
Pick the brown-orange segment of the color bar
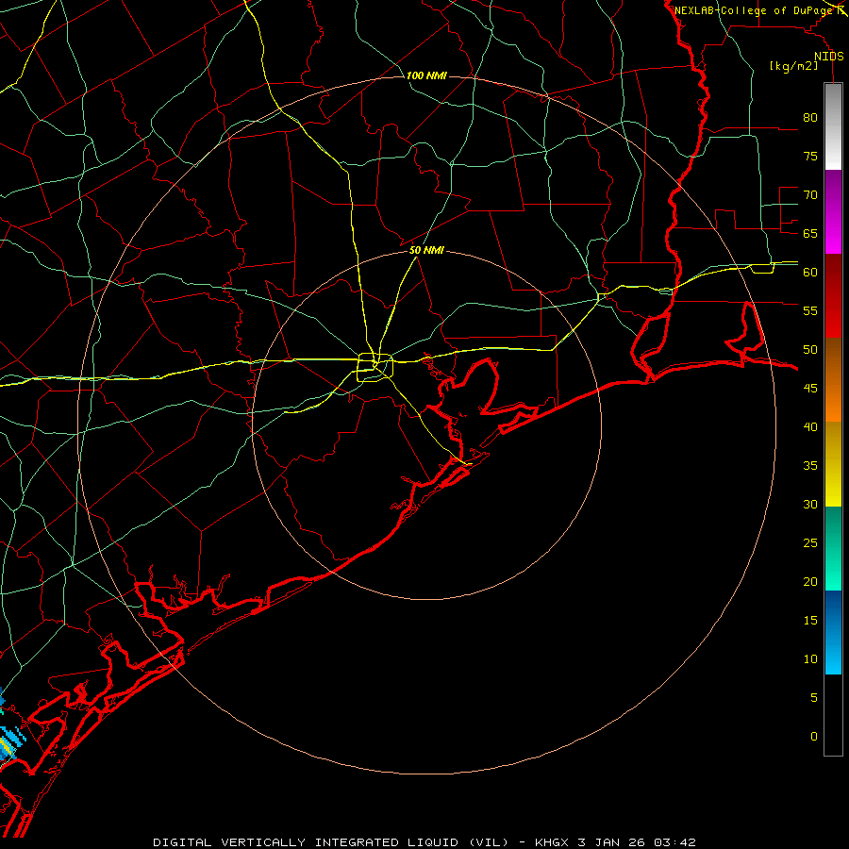(833, 379)
